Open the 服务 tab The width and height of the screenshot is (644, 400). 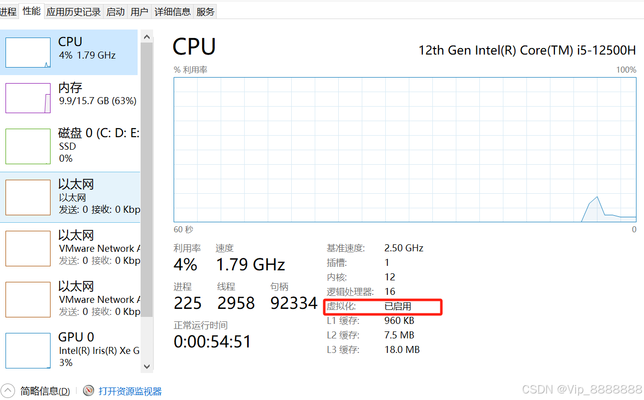pyautogui.click(x=205, y=12)
